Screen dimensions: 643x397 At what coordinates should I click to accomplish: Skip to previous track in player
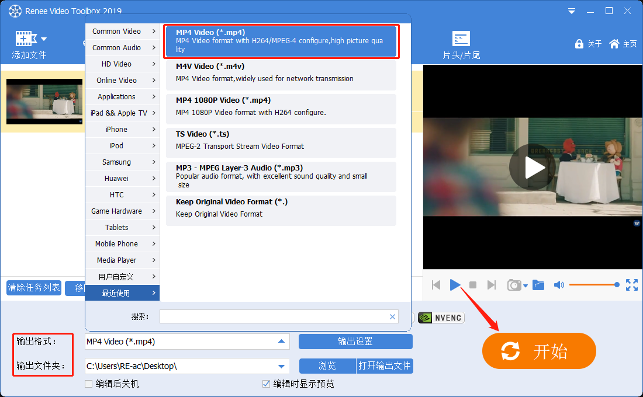click(x=436, y=285)
